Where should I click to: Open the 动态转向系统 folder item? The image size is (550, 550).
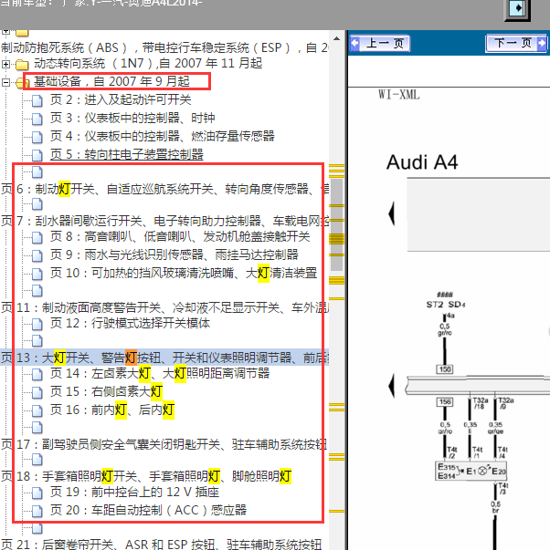coord(148,64)
